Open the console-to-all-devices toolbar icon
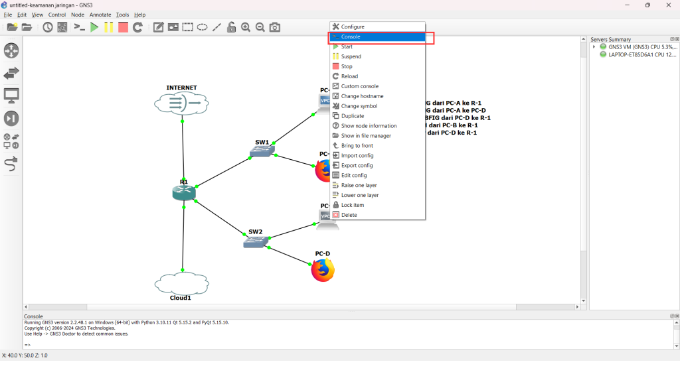The width and height of the screenshot is (680, 382). pos(79,27)
